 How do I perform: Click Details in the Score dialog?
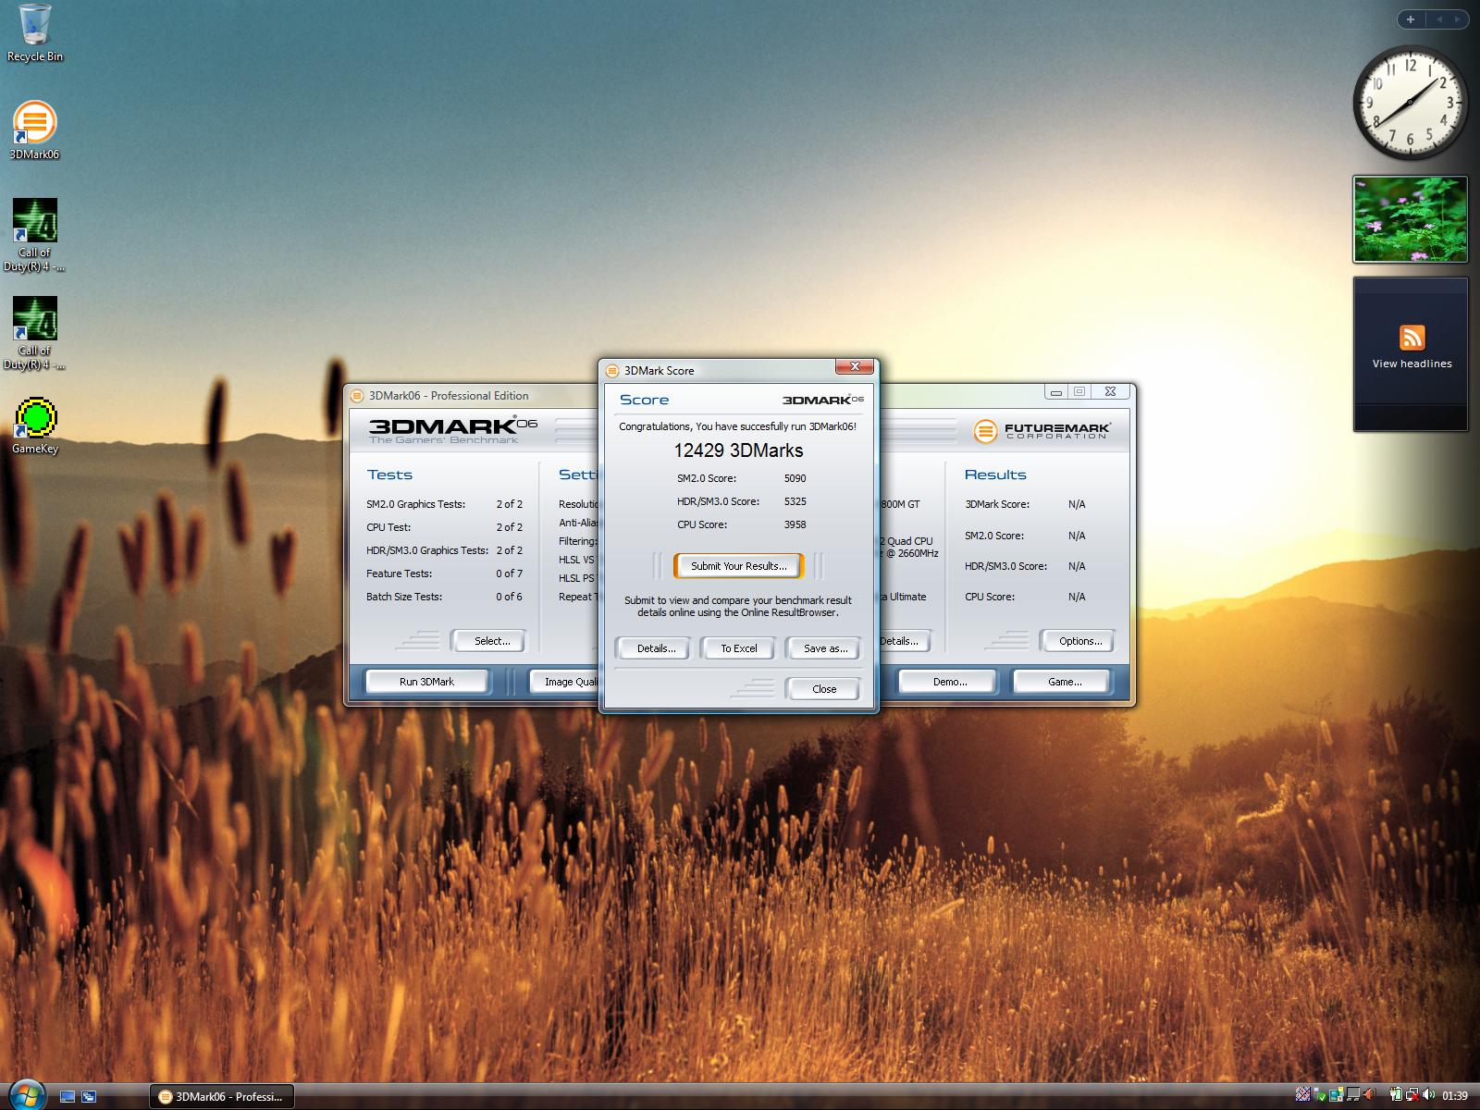pyautogui.click(x=656, y=648)
